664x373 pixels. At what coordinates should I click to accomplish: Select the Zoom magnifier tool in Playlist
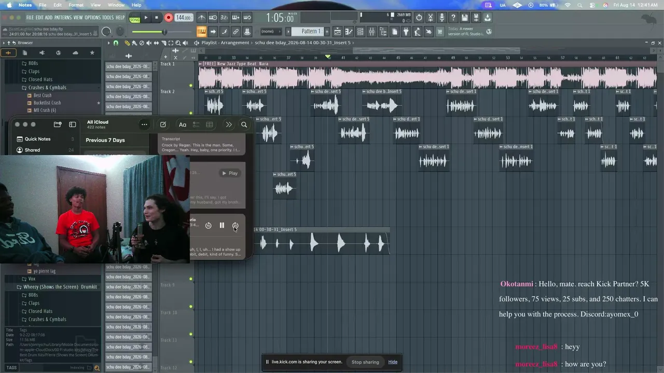coord(178,43)
